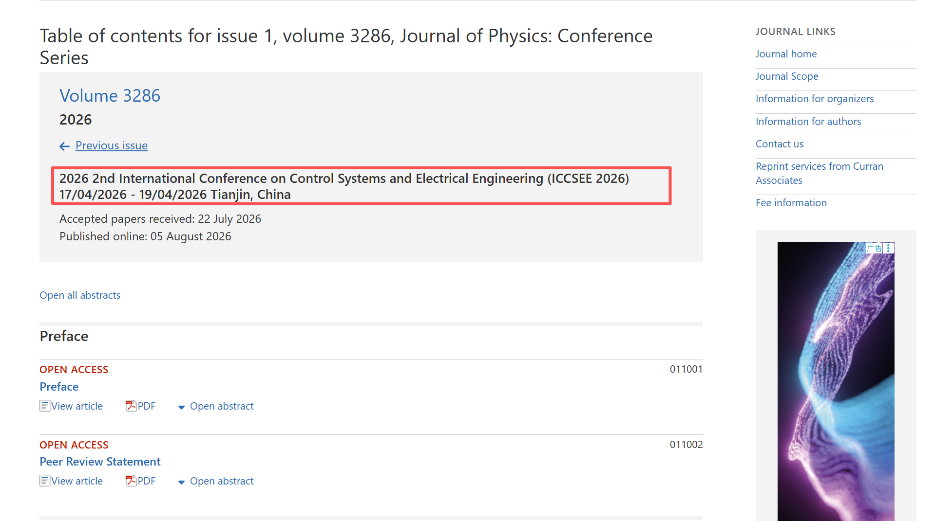Viewport: 934px width, 521px height.
Task: Open the Volume 3286 link
Action: coord(110,95)
